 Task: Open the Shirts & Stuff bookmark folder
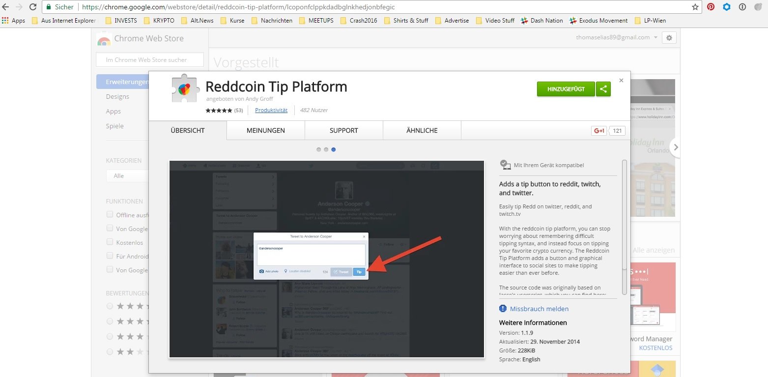click(x=406, y=21)
